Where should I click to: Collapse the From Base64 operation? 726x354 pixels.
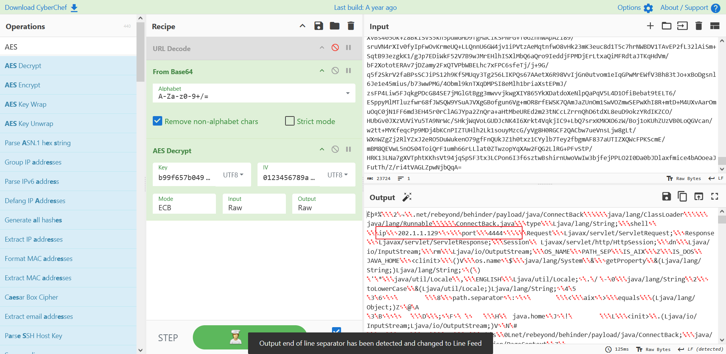pyautogui.click(x=322, y=71)
